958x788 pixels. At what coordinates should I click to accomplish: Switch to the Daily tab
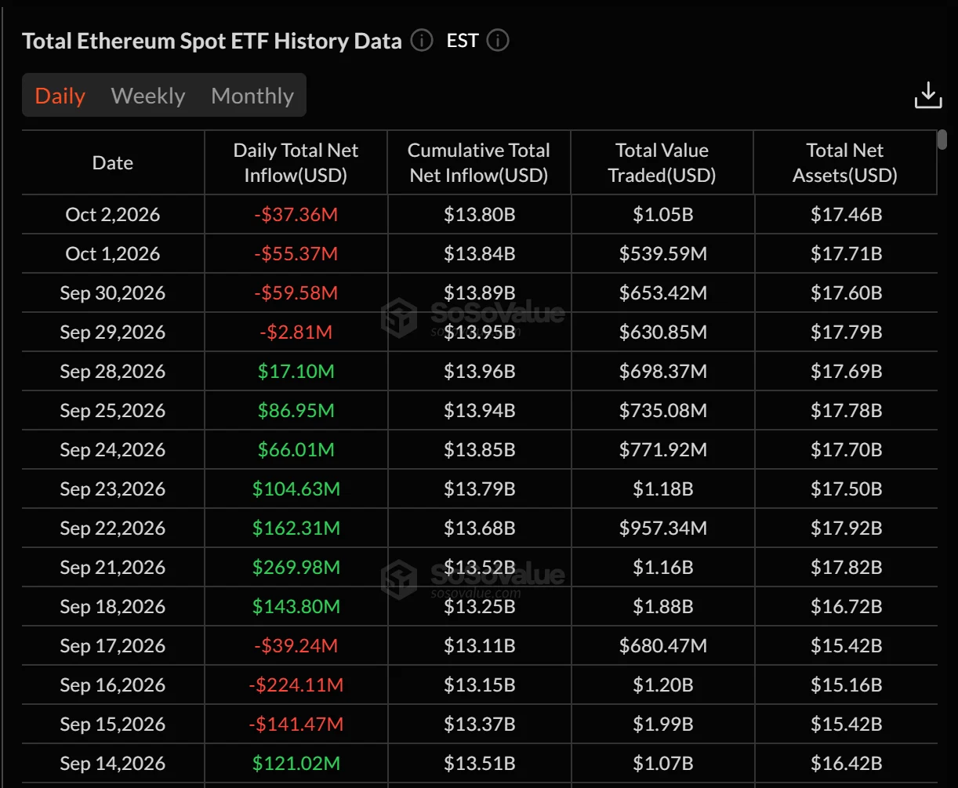(60, 96)
